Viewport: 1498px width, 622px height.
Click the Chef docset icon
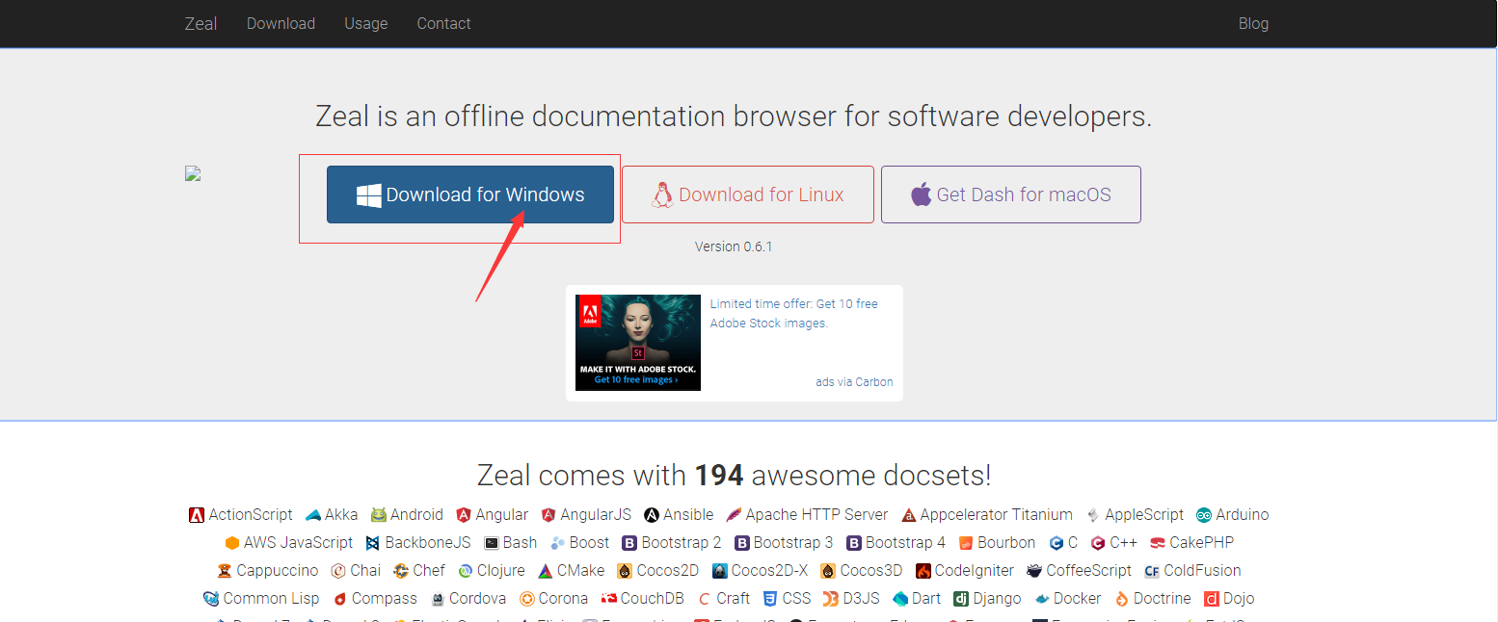pyautogui.click(x=401, y=571)
